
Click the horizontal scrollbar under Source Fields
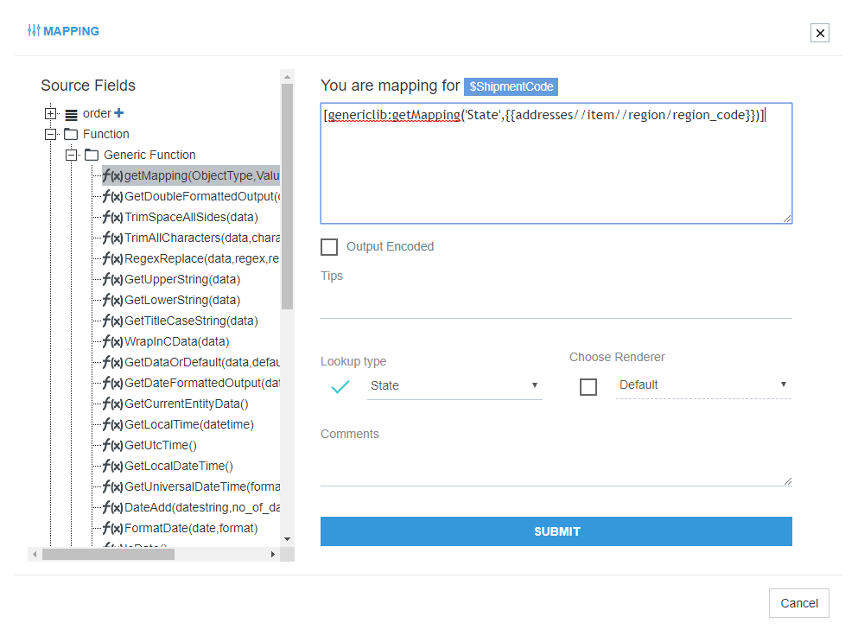coord(108,554)
